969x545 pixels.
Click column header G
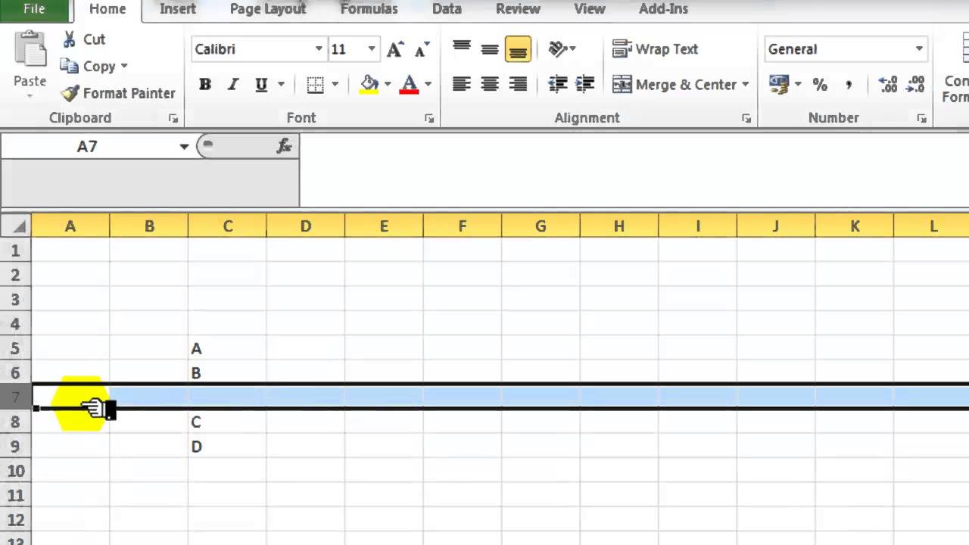click(541, 226)
